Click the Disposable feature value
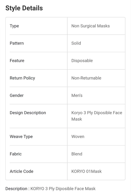Screen dimensions: 131x195 (x=82, y=60)
